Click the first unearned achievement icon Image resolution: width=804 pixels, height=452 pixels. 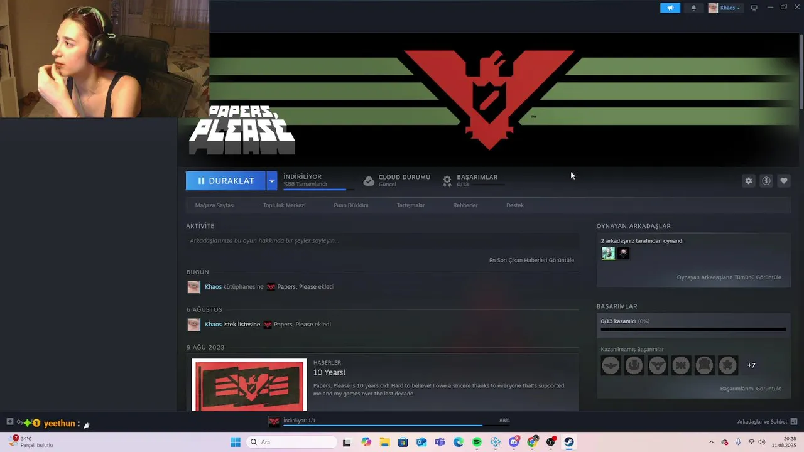(611, 365)
